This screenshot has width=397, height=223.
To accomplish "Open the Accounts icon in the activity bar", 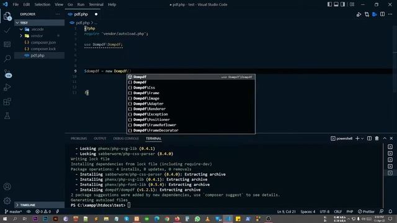I will pos(7,186).
